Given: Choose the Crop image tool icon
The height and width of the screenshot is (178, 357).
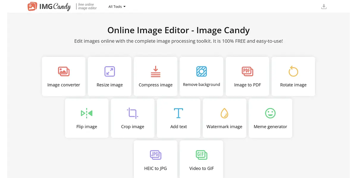Looking at the screenshot, I should (132, 113).
